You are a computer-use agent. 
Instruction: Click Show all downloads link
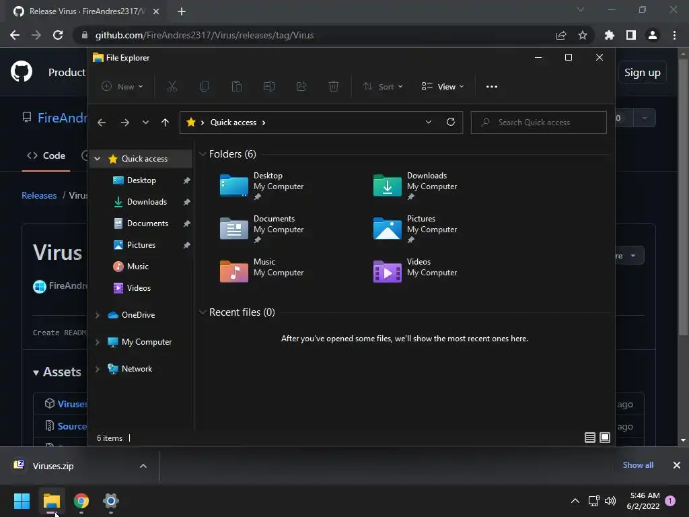638,465
